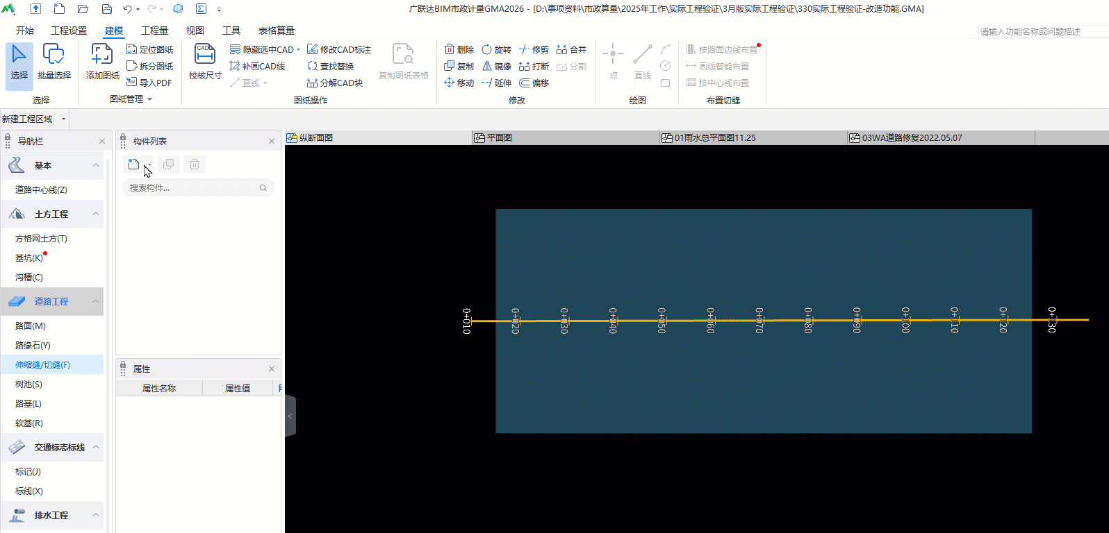The width and height of the screenshot is (1109, 533).
Task: Select 树池(S) in navigation
Action: pyautogui.click(x=29, y=384)
